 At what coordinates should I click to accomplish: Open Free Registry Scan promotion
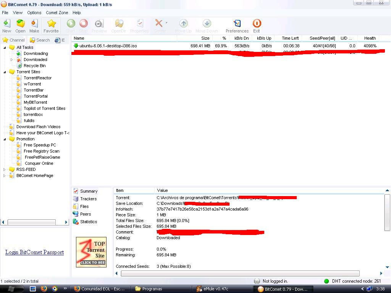(41, 151)
